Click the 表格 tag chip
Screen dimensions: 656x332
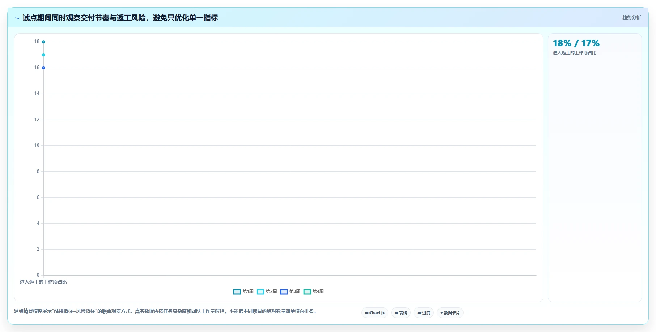tap(401, 313)
